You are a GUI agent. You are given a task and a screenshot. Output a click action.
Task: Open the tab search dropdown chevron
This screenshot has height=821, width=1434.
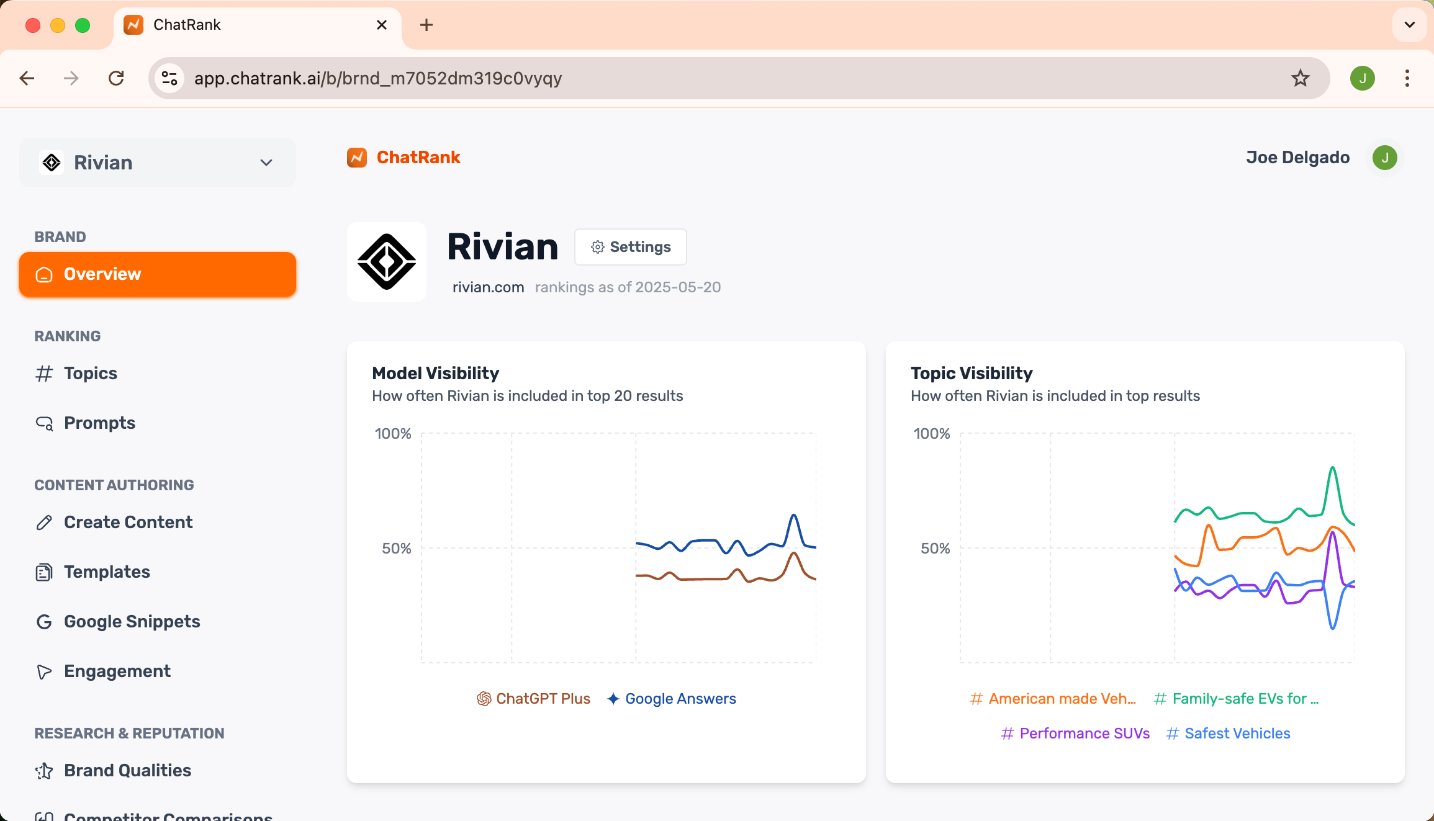point(1410,25)
